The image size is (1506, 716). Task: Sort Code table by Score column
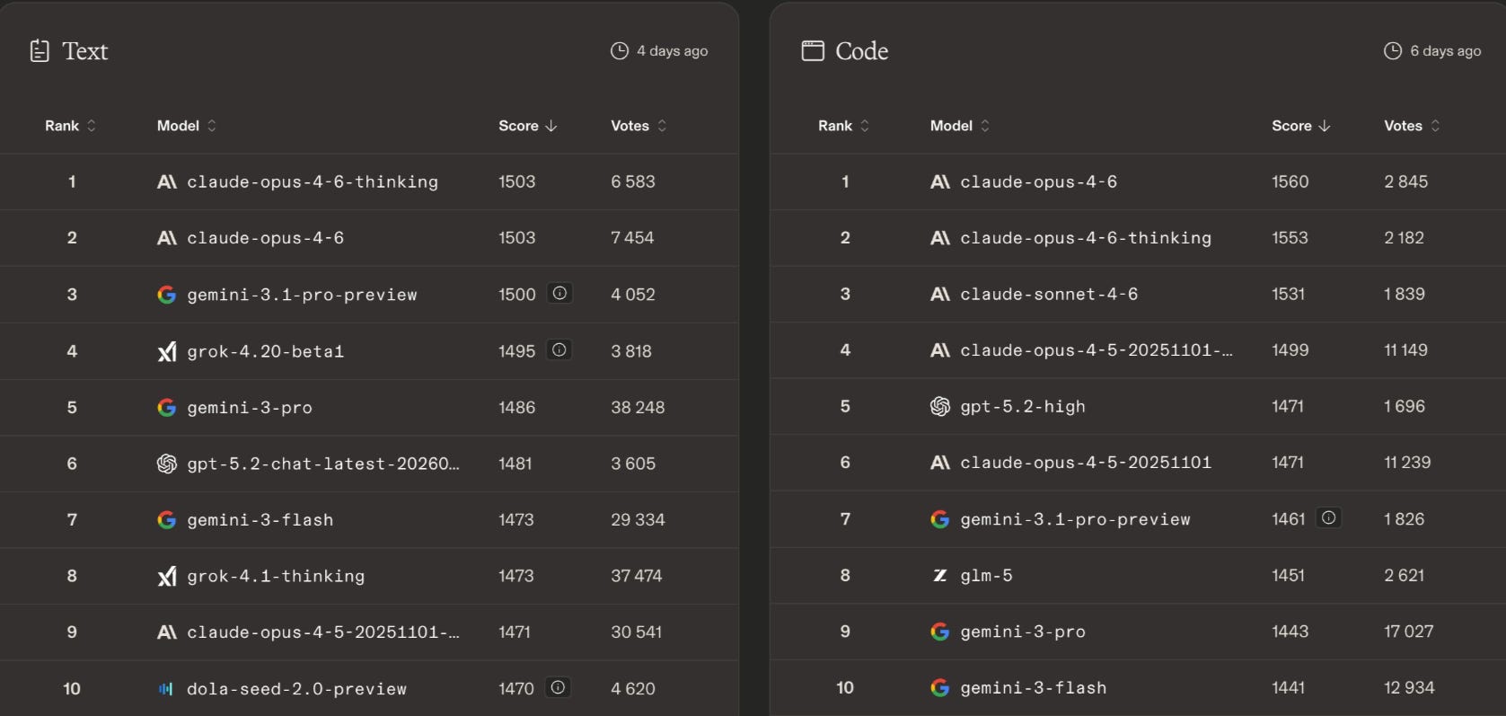coord(1301,126)
